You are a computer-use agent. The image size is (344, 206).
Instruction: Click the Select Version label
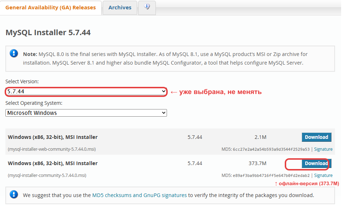pos(22,81)
